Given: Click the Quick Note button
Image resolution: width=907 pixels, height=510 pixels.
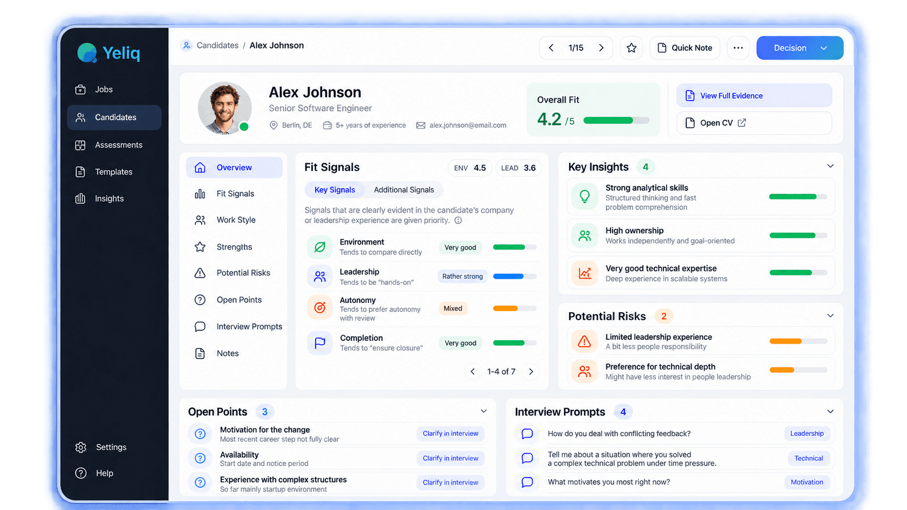Looking at the screenshot, I should [x=685, y=48].
